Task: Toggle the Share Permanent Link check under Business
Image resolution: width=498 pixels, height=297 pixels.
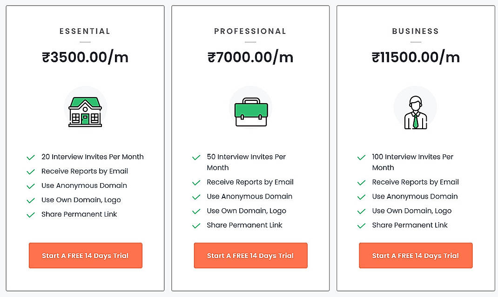Action: click(361, 225)
